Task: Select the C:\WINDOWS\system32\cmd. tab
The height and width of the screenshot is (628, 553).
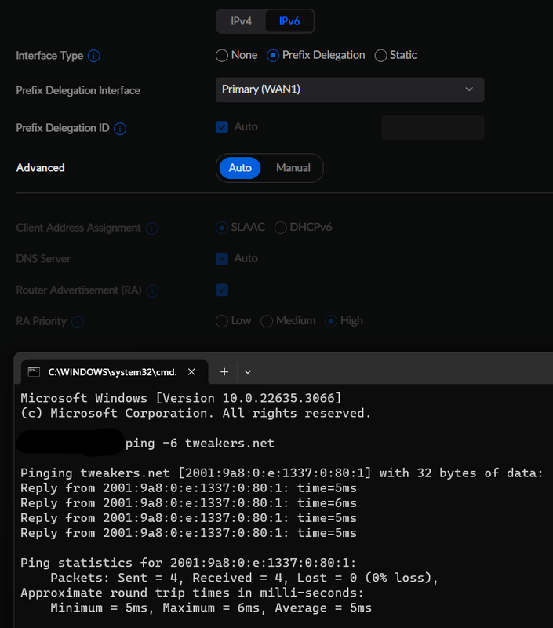Action: pyautogui.click(x=115, y=372)
